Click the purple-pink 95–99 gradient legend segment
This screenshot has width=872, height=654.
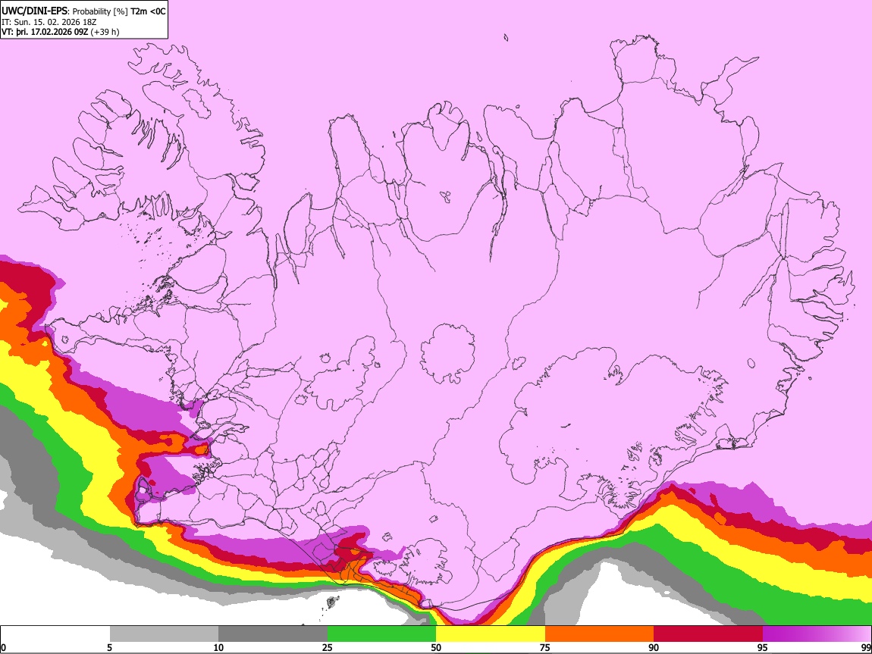pos(817,634)
